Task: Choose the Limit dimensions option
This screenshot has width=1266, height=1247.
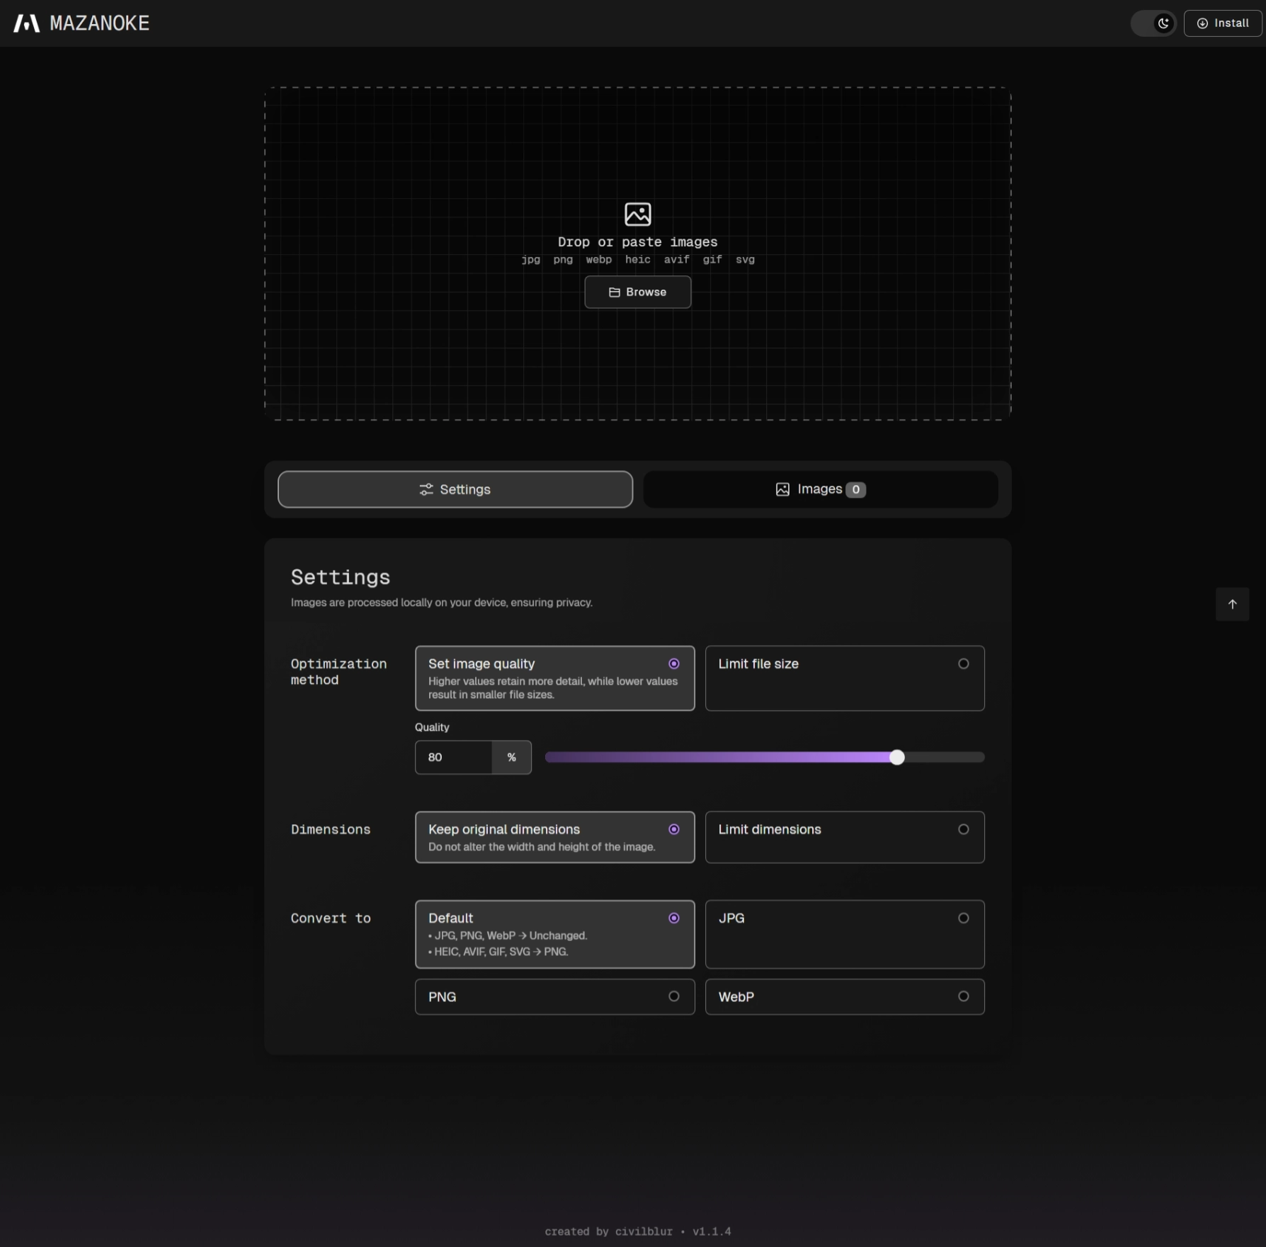Action: point(844,837)
